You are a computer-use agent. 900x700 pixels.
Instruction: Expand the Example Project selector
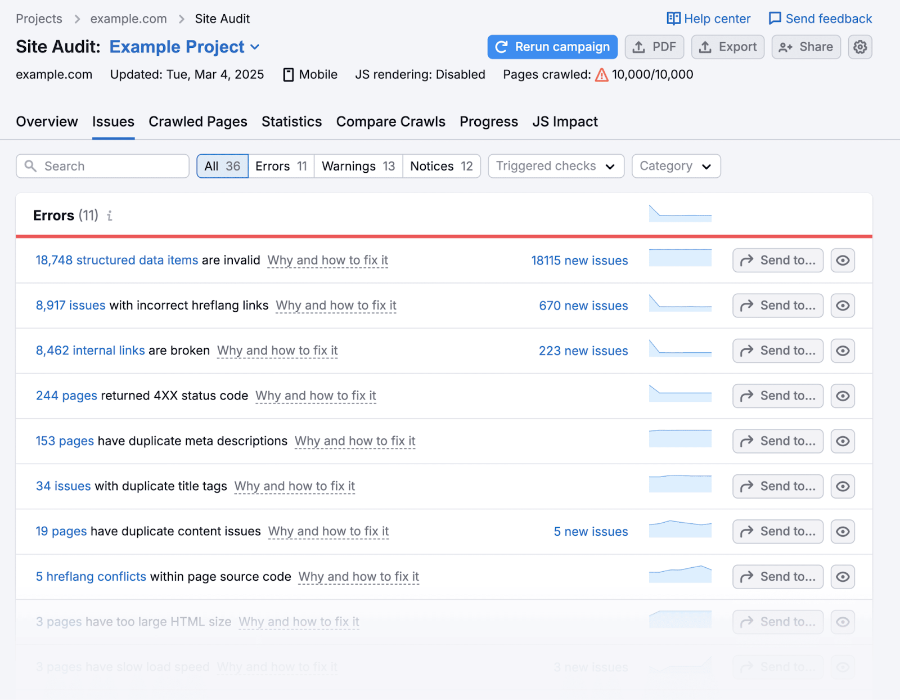click(x=256, y=47)
